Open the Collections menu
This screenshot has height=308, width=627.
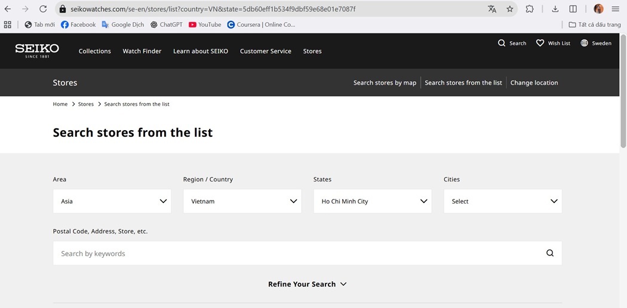(x=95, y=51)
